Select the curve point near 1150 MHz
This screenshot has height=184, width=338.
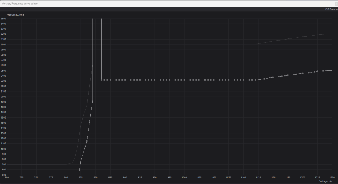[x=87, y=141]
